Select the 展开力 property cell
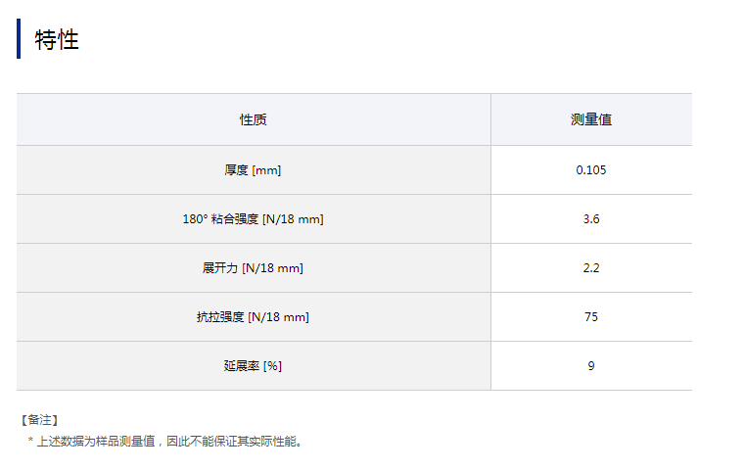This screenshot has height=470, width=745. click(253, 268)
